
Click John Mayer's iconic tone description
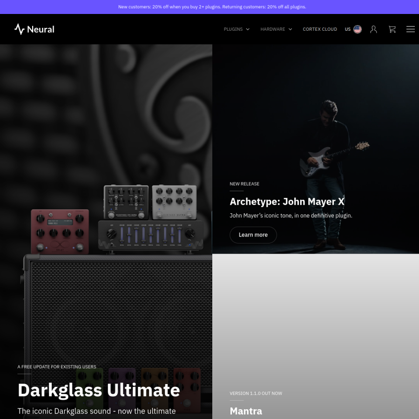click(x=291, y=216)
